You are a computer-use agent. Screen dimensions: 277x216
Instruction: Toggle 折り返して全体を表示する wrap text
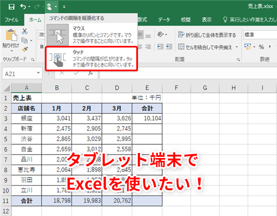click(x=207, y=35)
